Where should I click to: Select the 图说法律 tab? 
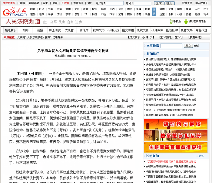[x=172, y=30]
